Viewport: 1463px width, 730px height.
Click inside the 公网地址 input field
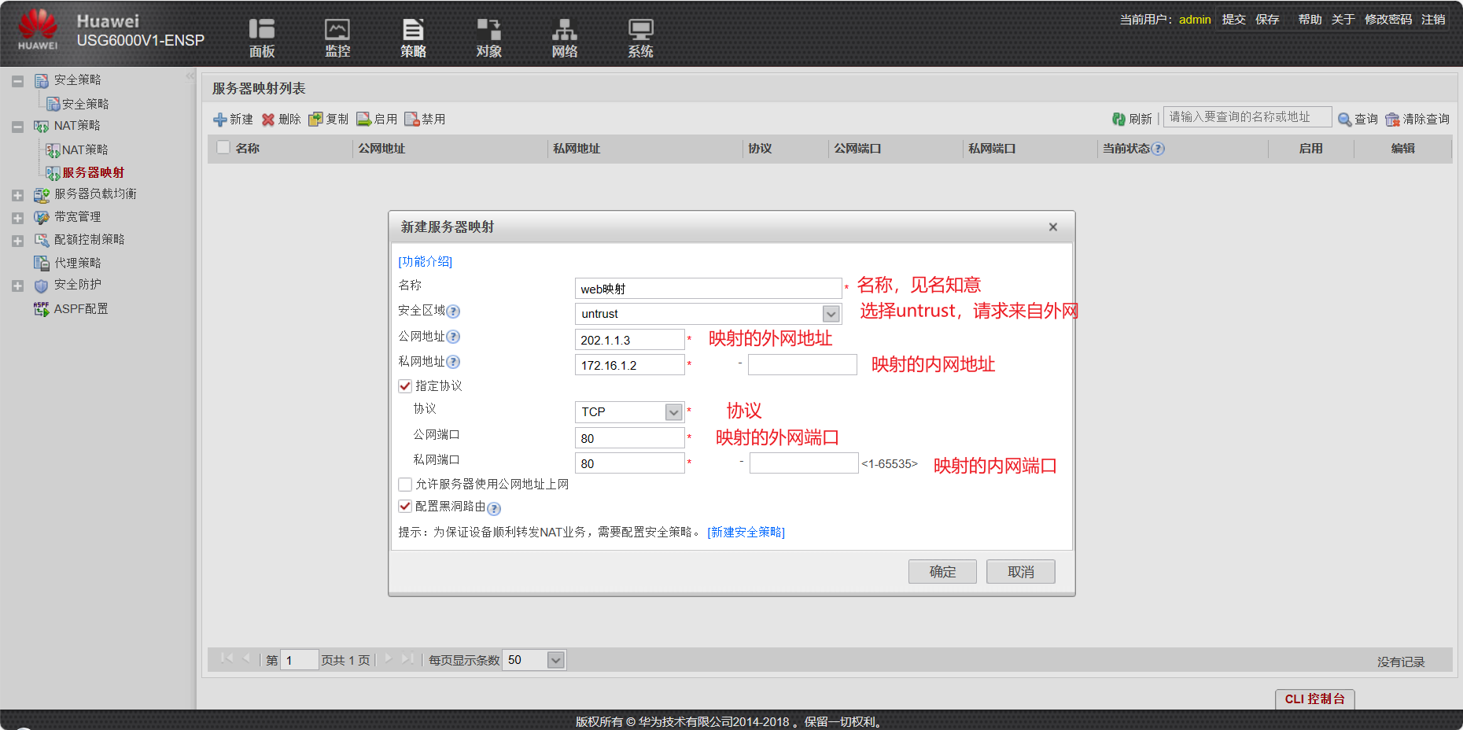point(628,339)
